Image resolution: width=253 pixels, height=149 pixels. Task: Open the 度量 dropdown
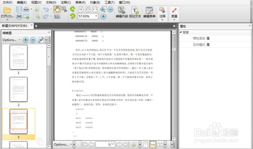click(174, 20)
